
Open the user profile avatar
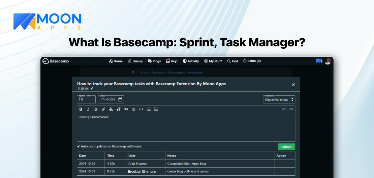point(328,61)
